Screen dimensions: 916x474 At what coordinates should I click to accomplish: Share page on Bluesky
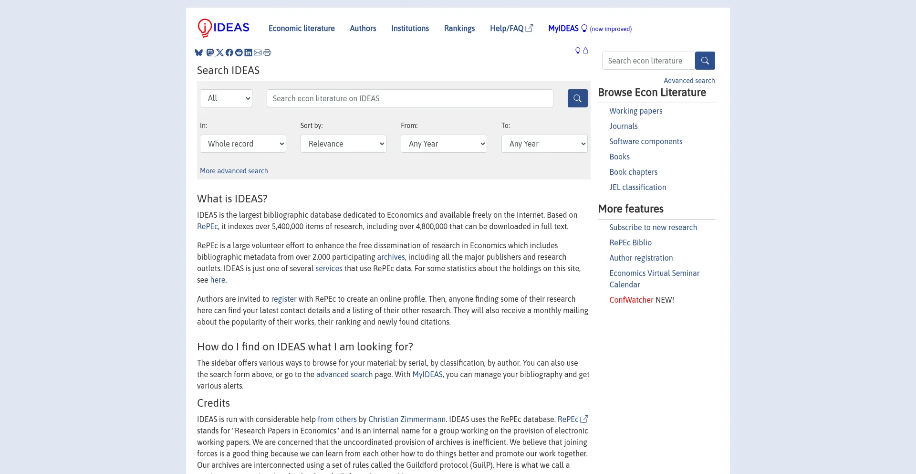pyautogui.click(x=199, y=53)
